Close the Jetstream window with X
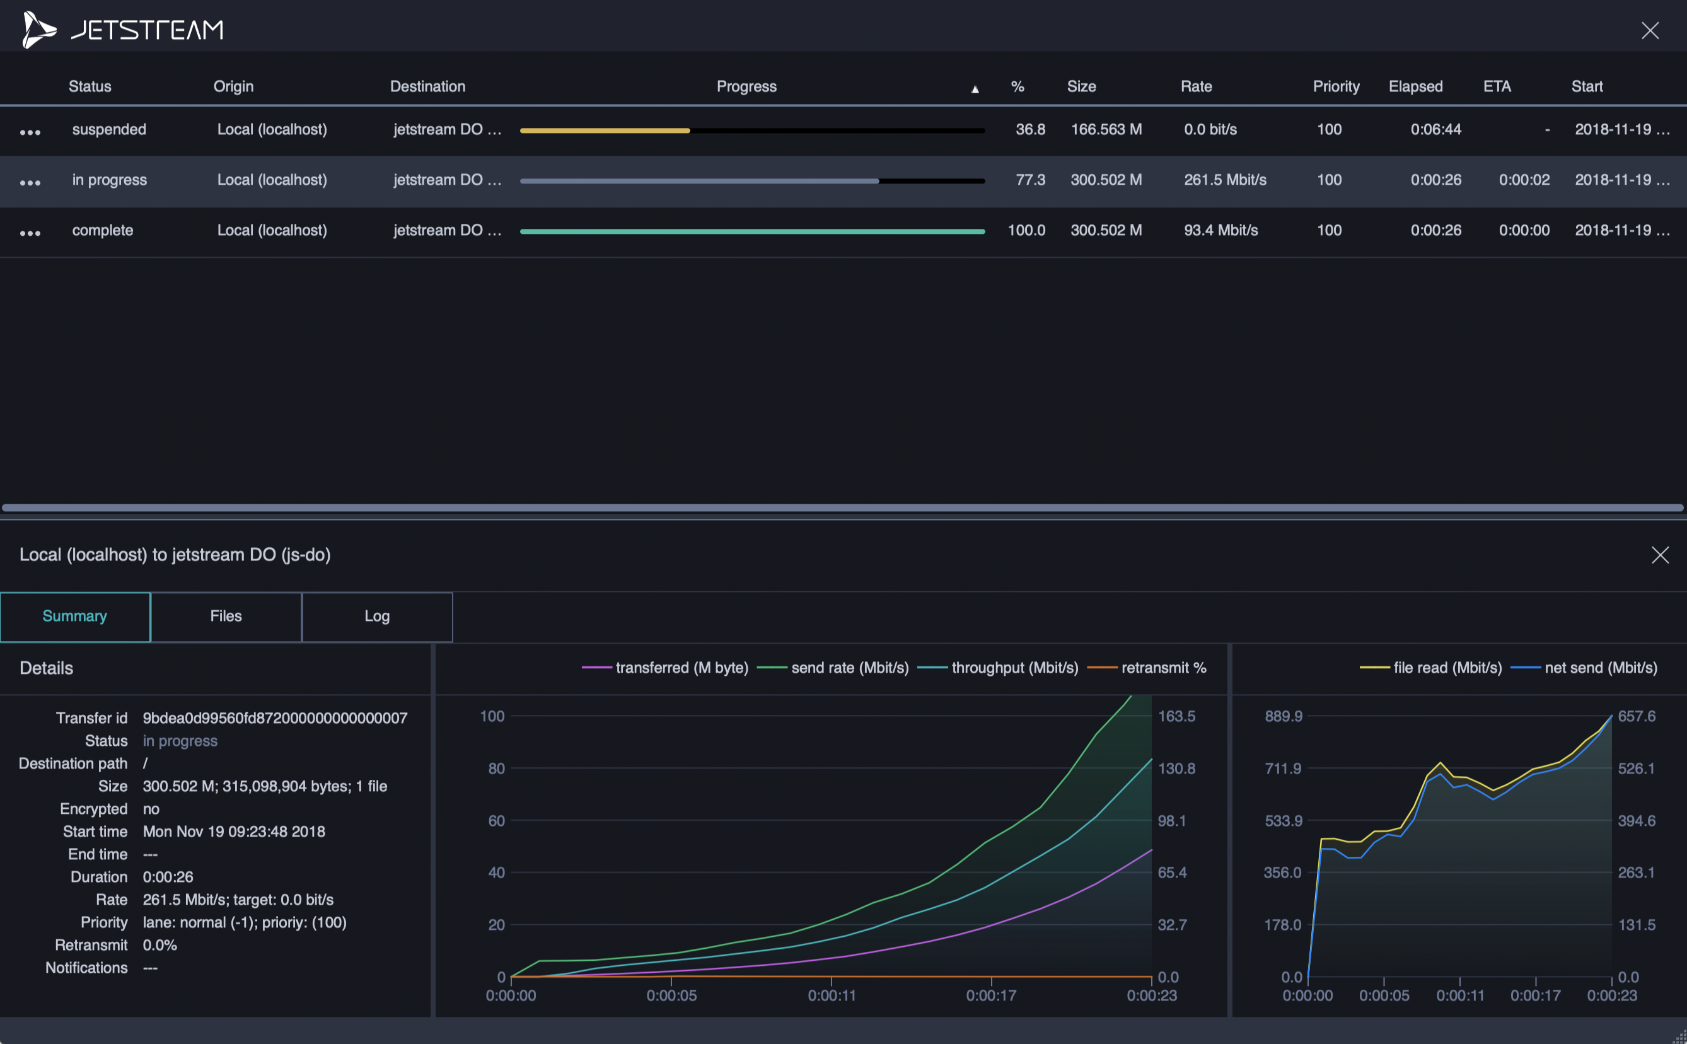Viewport: 1687px width, 1044px height. click(1650, 30)
